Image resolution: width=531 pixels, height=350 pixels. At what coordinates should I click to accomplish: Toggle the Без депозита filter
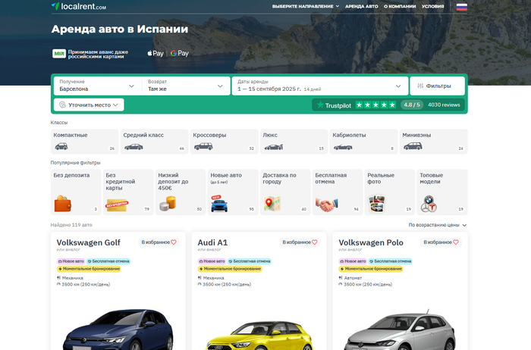pos(76,192)
